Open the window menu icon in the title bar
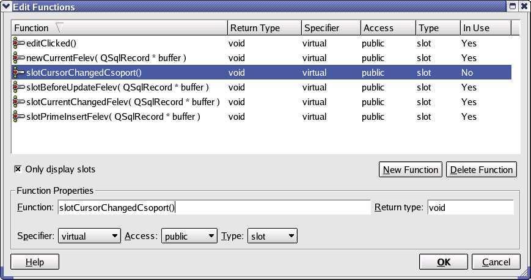 pyautogui.click(x=5, y=6)
